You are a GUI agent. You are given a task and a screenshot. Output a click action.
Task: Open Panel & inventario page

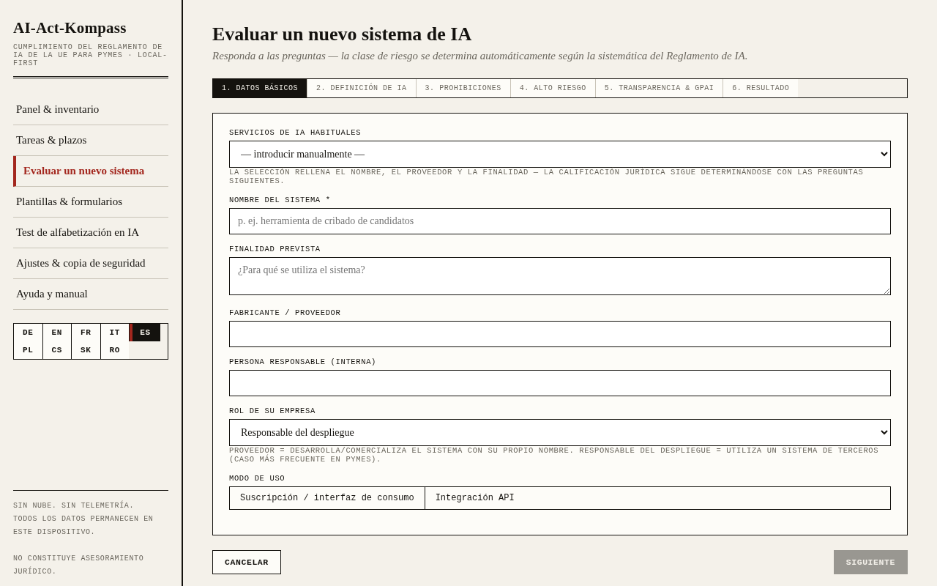click(91, 109)
